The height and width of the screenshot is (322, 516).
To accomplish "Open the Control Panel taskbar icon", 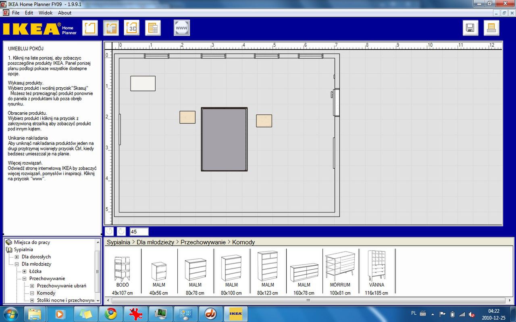I will [x=186, y=314].
